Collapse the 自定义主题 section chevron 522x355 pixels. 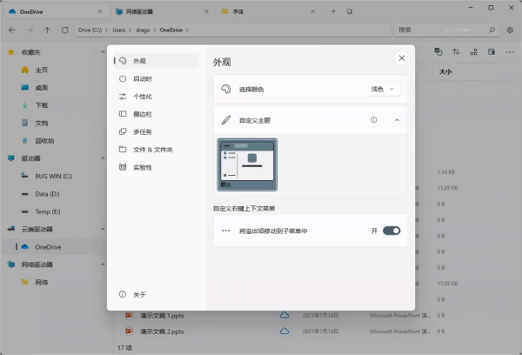[397, 120]
